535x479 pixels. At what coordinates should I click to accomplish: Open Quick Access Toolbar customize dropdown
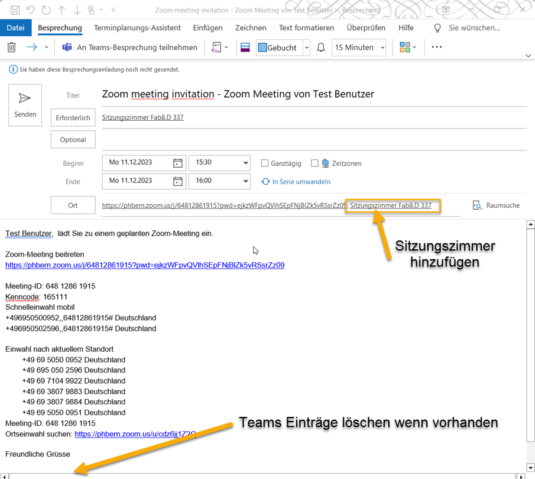pos(114,10)
